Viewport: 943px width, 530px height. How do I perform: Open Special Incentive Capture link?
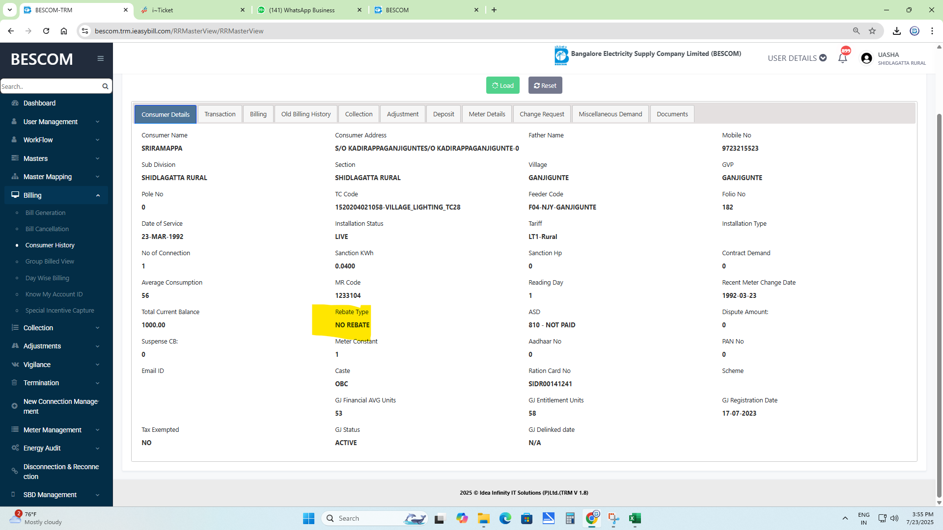[60, 310]
